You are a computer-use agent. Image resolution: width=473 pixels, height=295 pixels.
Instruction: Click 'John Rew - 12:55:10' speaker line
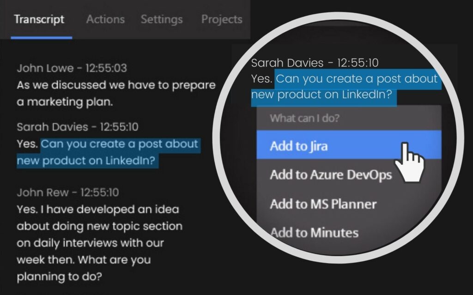(68, 192)
